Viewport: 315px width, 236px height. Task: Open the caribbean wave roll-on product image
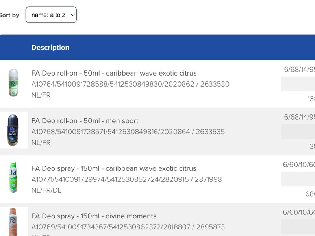point(14,83)
